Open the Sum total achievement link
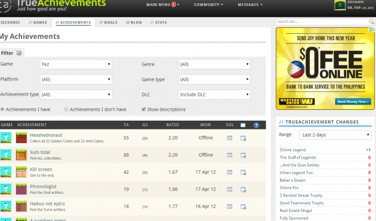Viewport: 376px width, 221px height. point(40,152)
